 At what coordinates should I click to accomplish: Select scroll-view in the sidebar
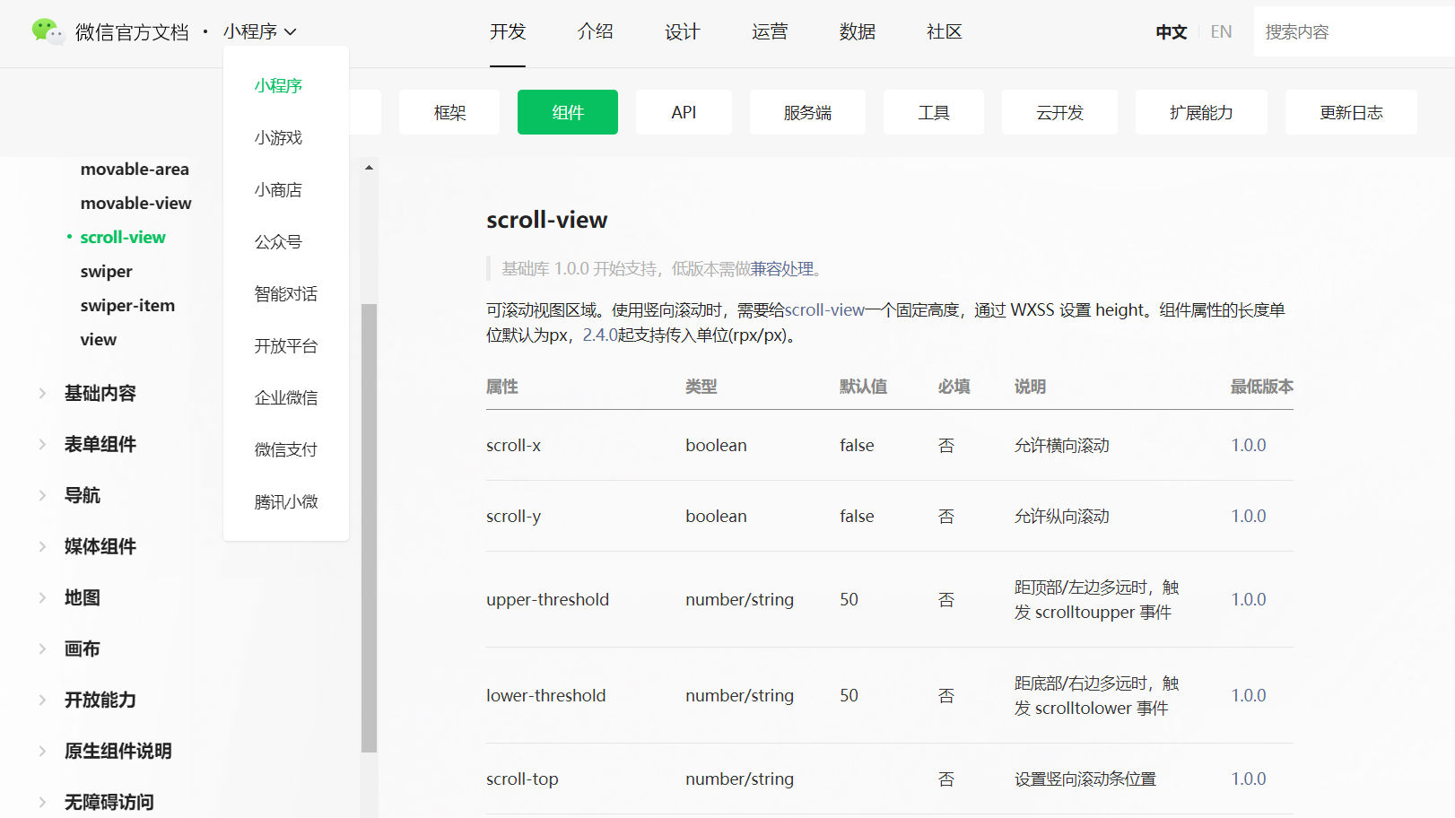click(123, 238)
